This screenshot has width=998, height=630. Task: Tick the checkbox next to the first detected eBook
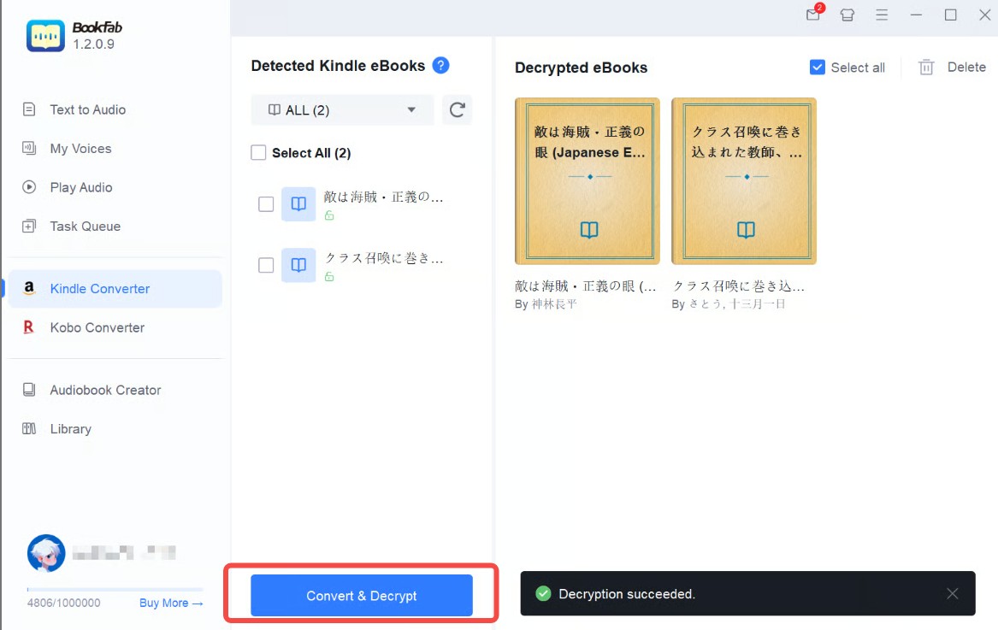265,203
